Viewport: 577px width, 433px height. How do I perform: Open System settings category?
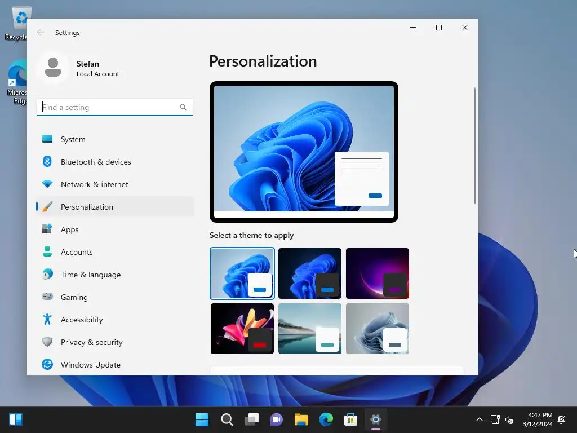115,139
